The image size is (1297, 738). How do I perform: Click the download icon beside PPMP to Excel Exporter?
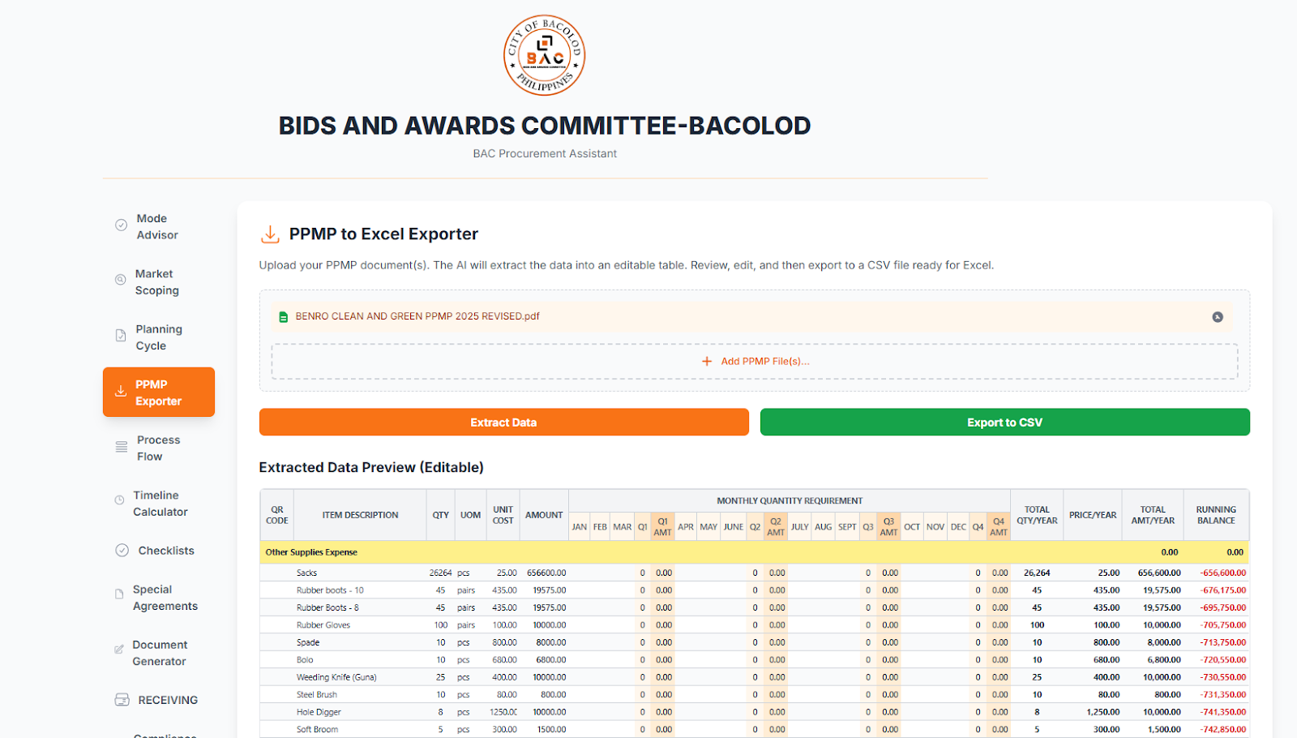point(270,234)
